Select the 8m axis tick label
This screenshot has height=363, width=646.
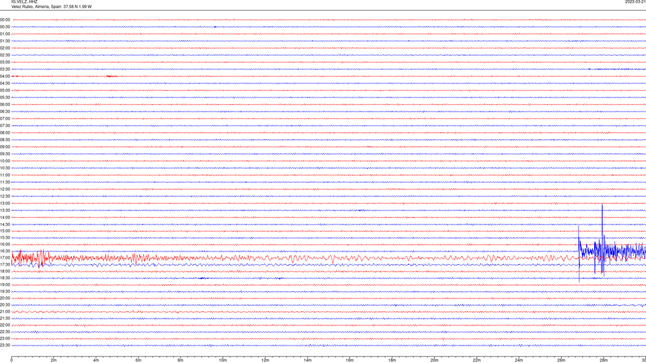(x=180, y=360)
